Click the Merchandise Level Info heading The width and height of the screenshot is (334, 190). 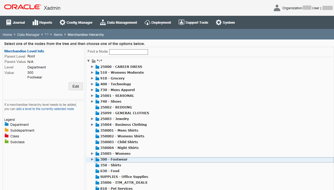pyautogui.click(x=24, y=51)
